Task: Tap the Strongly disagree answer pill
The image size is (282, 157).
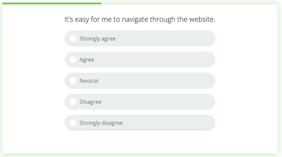Action: pos(140,123)
